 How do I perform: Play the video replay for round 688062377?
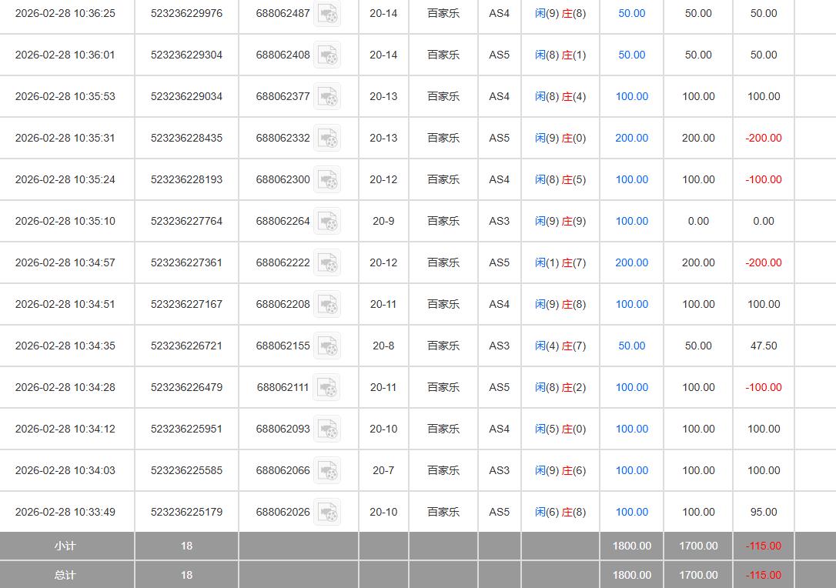click(x=327, y=97)
